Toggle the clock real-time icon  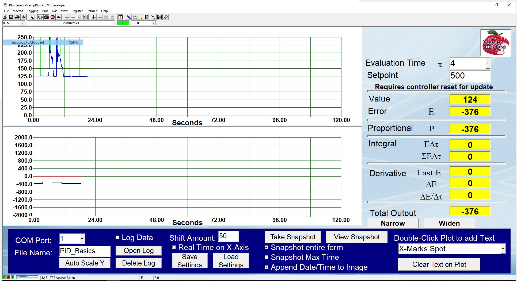click(121, 17)
